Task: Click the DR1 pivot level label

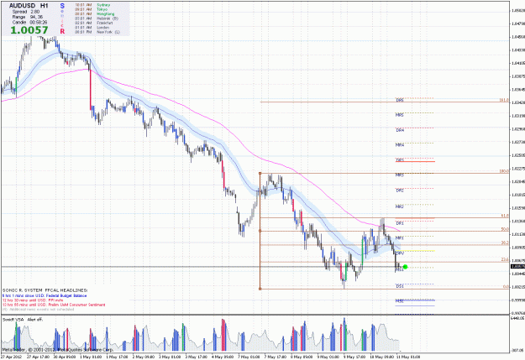Action: coord(400,223)
